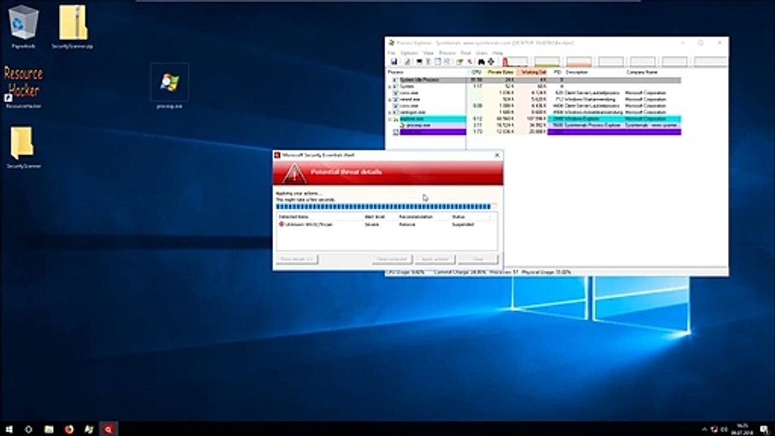Open the notification center tray icon
The image size is (775, 436).
coord(764,429)
